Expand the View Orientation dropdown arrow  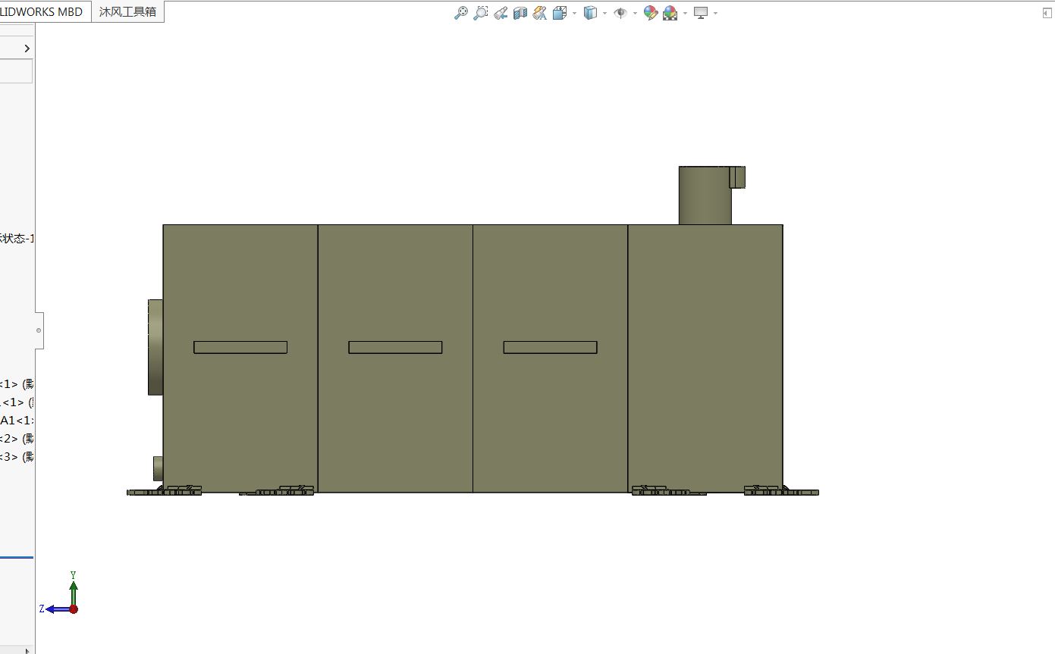pos(574,13)
